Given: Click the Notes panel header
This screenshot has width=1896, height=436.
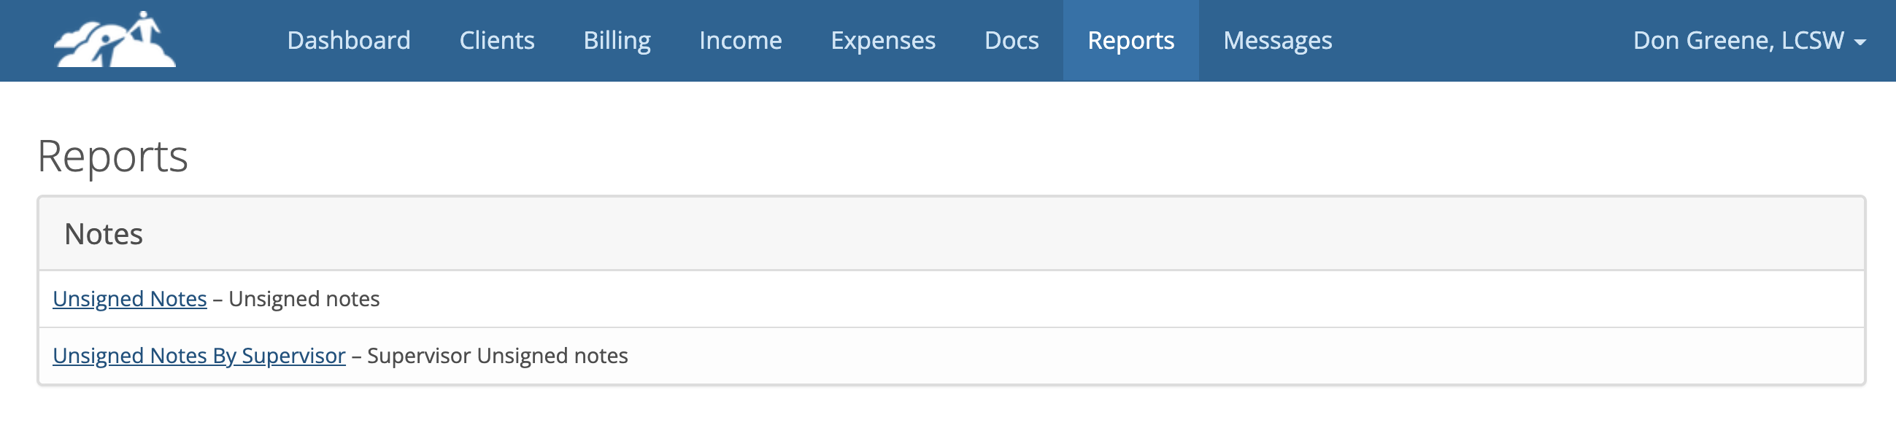Looking at the screenshot, I should 104,233.
